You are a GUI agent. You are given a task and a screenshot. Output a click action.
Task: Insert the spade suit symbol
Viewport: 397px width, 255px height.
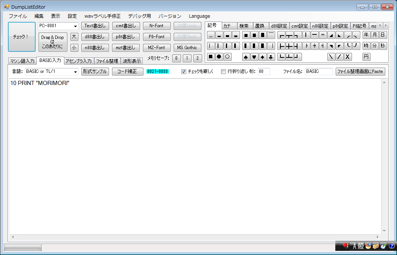246,57
